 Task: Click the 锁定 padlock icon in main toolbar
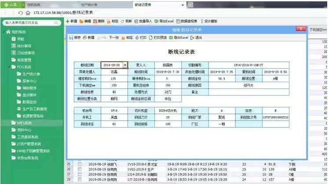[109, 21]
